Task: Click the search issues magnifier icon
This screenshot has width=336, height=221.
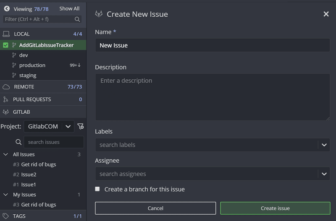Action: click(18, 142)
